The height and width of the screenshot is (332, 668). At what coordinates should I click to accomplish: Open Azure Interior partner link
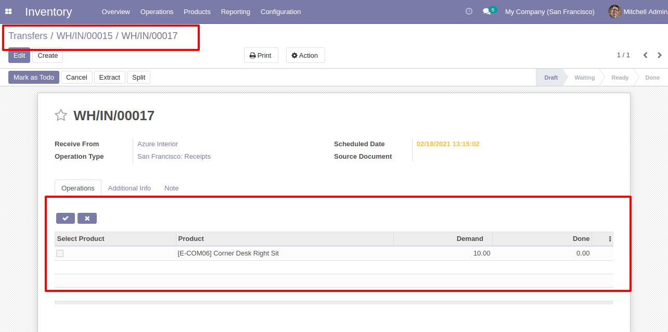(x=158, y=144)
